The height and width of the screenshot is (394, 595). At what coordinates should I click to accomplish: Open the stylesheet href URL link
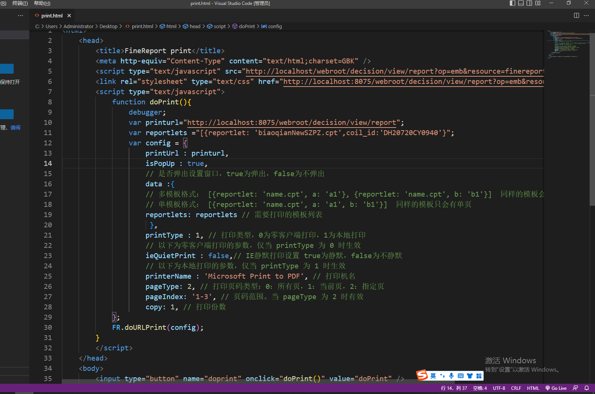point(414,82)
